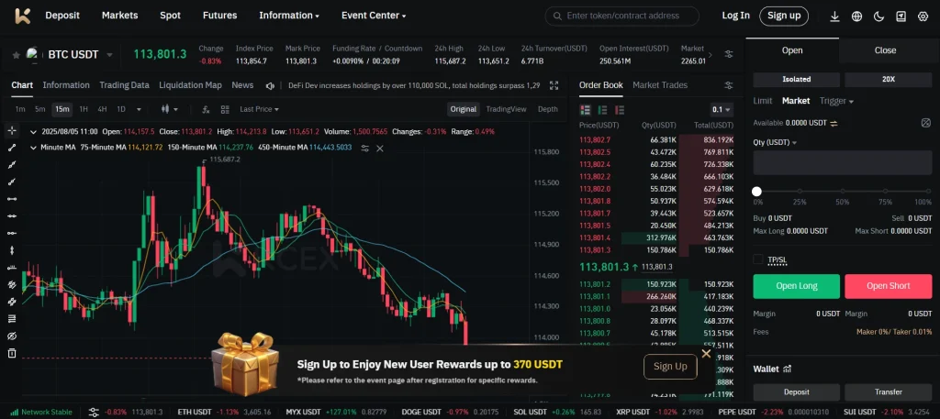Click the download app icon
940x419 pixels.
(834, 16)
